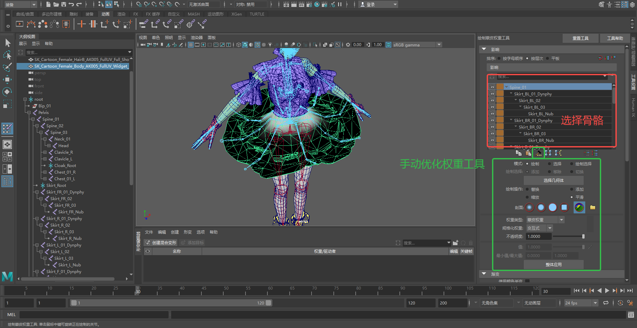This screenshot has height=328, width=637.
Task: Pick the square brush profile
Action: 564,207
